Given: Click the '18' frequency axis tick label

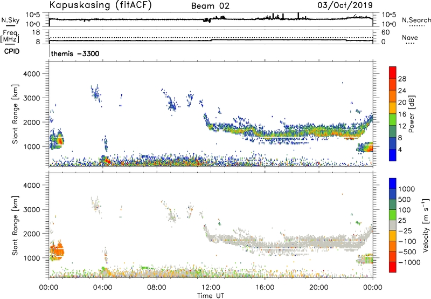Looking at the screenshot, I should (36, 32).
